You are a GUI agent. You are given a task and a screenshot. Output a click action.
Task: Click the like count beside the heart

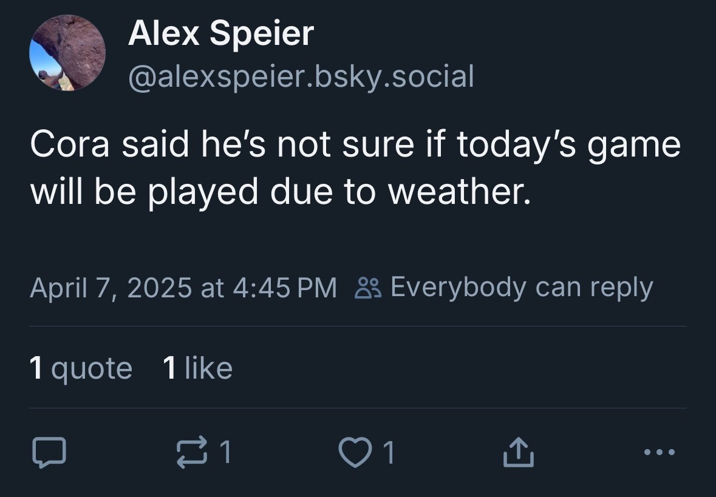tap(388, 453)
